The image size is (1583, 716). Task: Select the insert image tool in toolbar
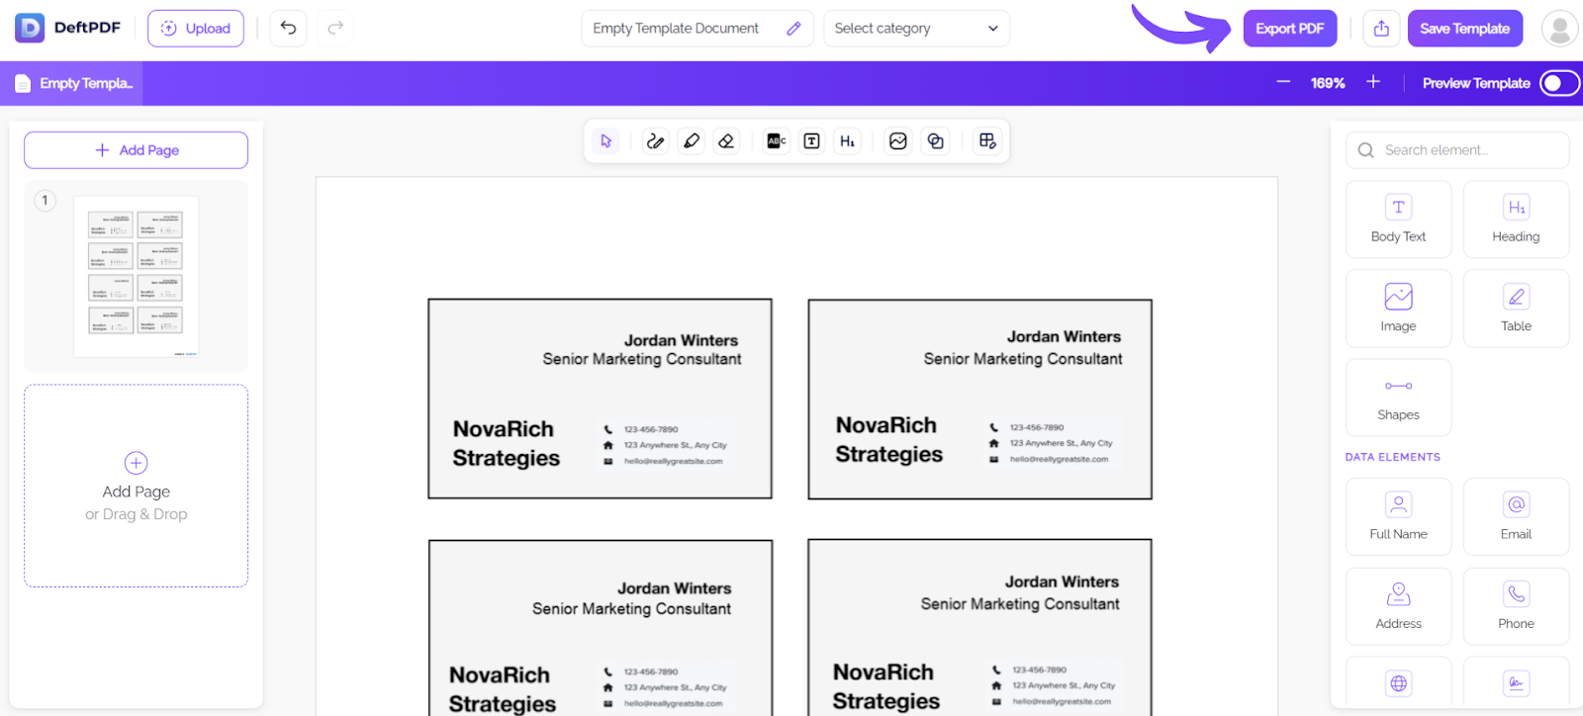pos(897,141)
